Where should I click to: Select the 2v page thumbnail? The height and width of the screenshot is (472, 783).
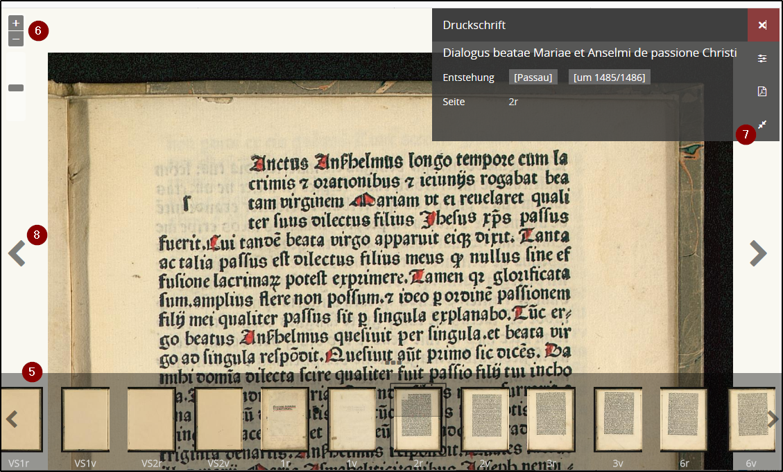point(483,419)
